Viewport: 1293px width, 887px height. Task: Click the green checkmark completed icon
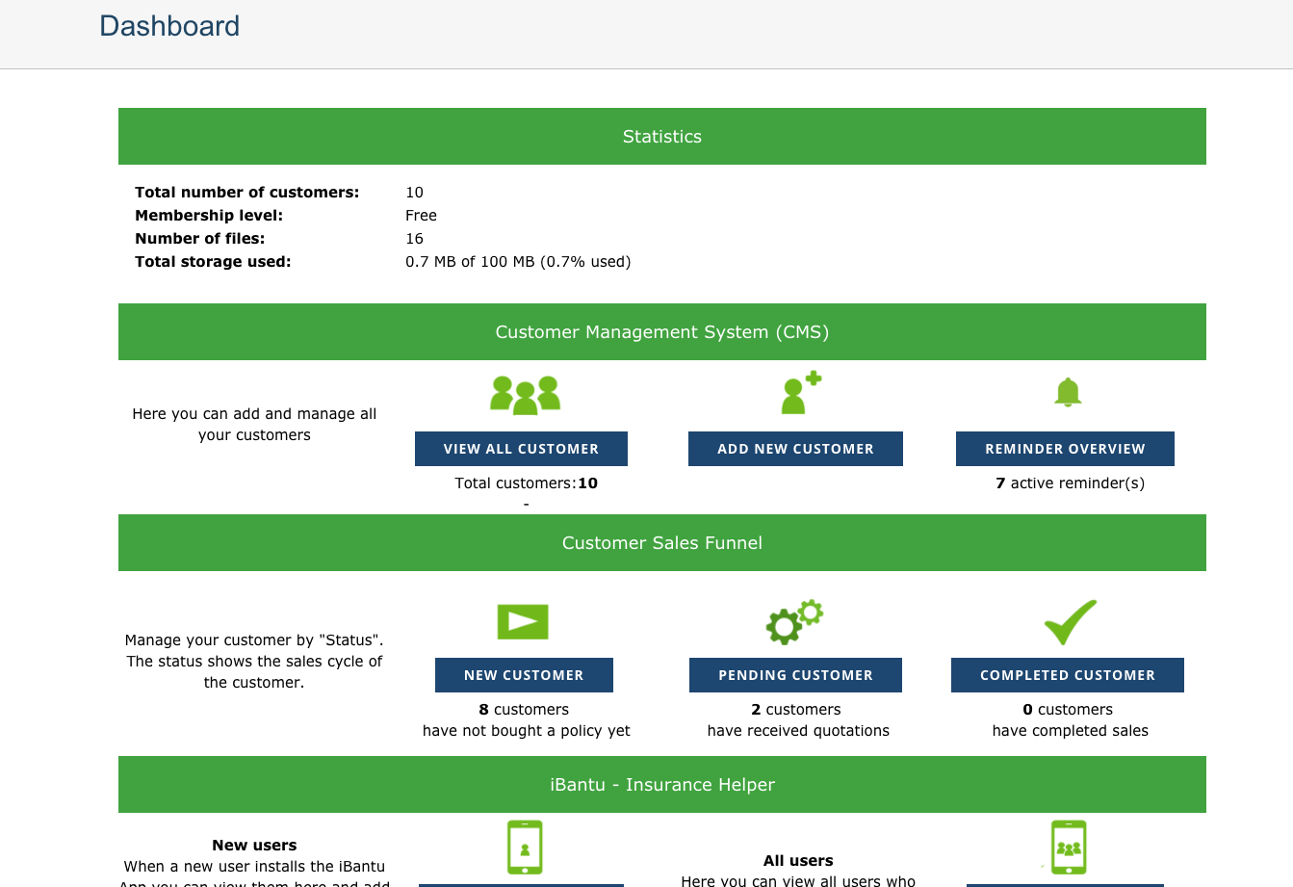pos(1070,622)
